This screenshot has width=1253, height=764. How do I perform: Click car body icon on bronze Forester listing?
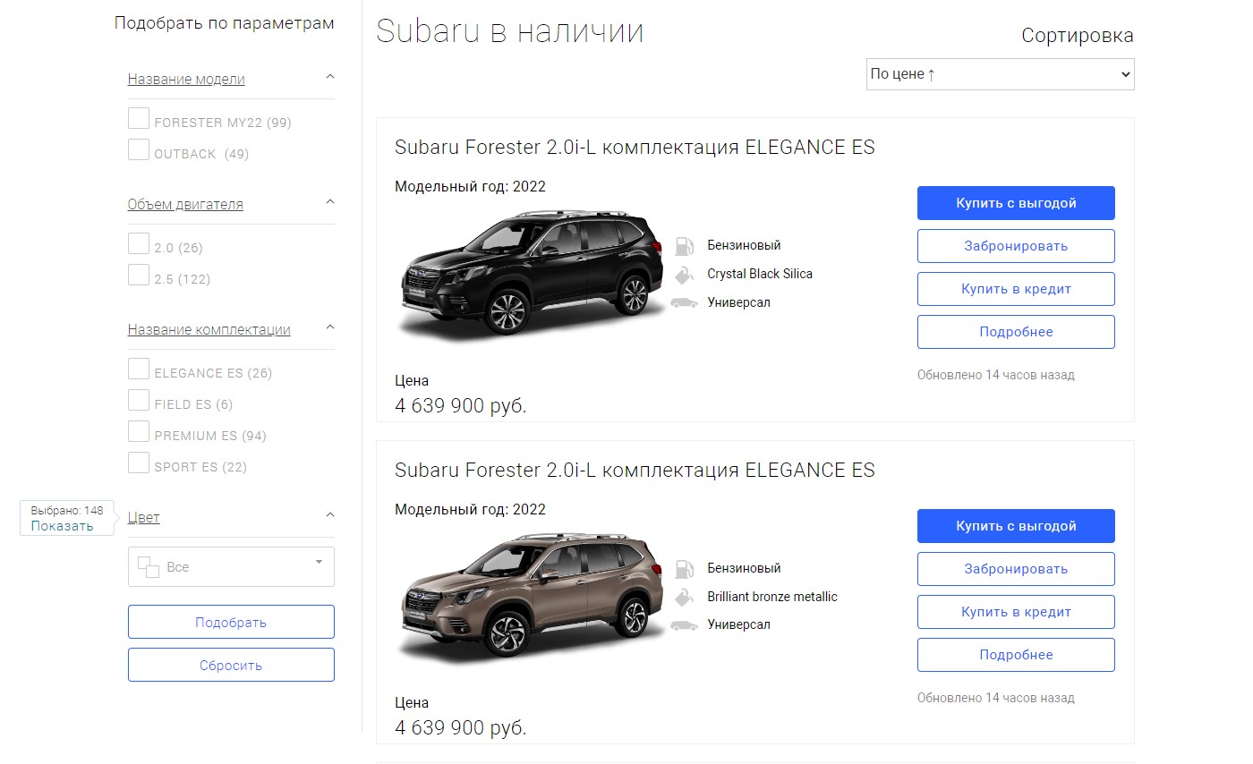[x=684, y=625]
